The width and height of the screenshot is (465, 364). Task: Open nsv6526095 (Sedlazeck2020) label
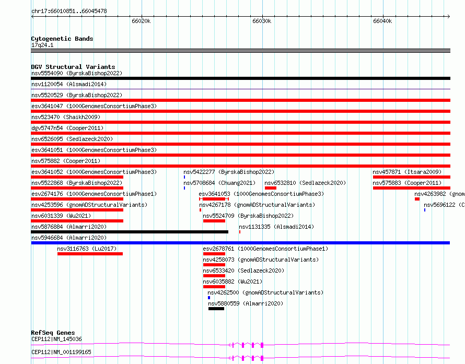72,139
